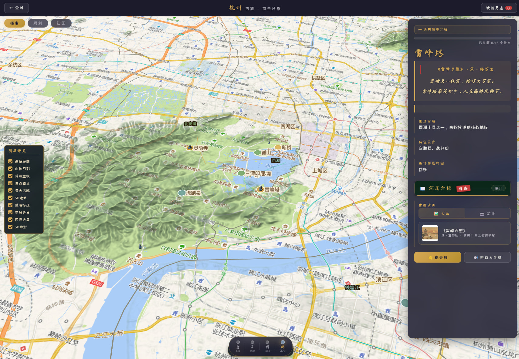The height and width of the screenshot is (359, 519).
Task: Click the 虎跑泉 scenic spot dot
Action: pyautogui.click(x=182, y=193)
